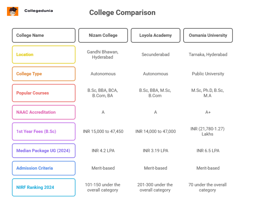Select Osmania's Public University type cell
The height and width of the screenshot is (207, 276).
(x=208, y=74)
